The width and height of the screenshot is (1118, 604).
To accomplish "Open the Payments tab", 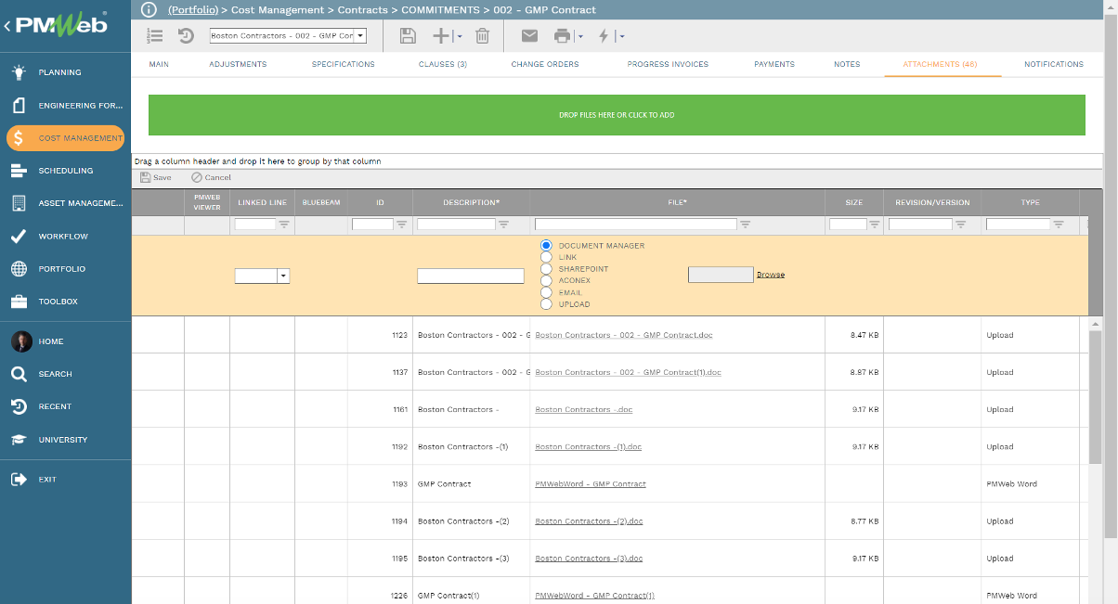I will 774,64.
